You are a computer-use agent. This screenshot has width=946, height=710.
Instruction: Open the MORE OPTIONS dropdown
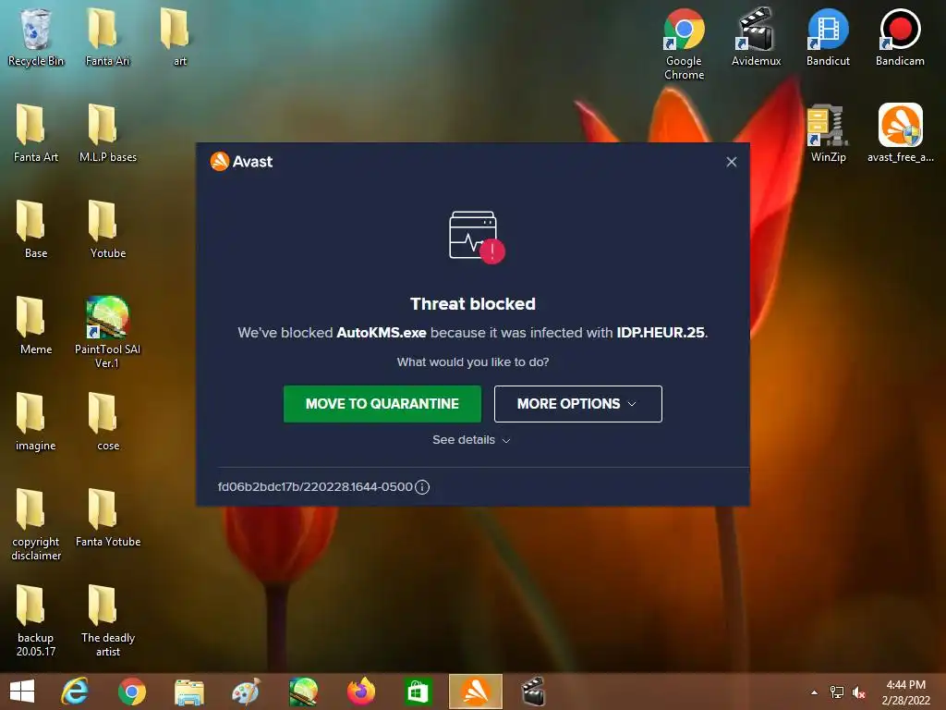coord(577,403)
